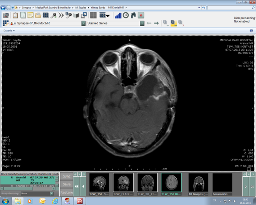Open Internet Explorer from taskbar
Viewport: 256px width, 205px height.
click(x=55, y=201)
